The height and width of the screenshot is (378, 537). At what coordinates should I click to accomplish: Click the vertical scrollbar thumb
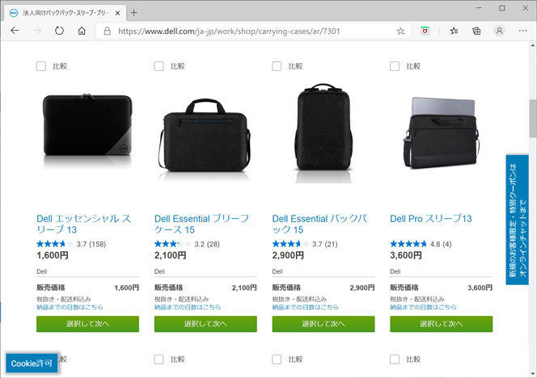(x=533, y=120)
